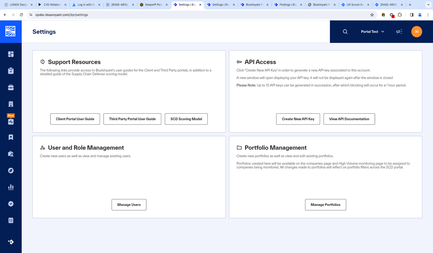This screenshot has height=253, width=433.
Task: Open the shield checkmark sidebar icon
Action: tap(11, 204)
